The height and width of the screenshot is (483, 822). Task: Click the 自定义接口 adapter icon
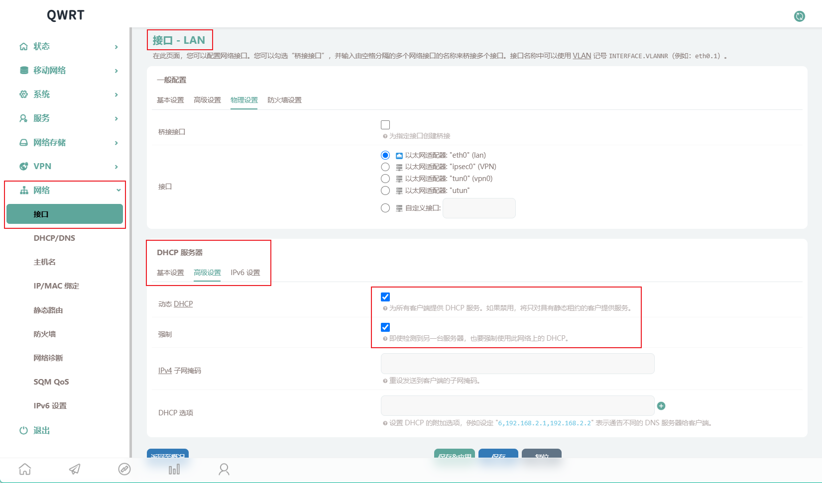[x=399, y=208]
